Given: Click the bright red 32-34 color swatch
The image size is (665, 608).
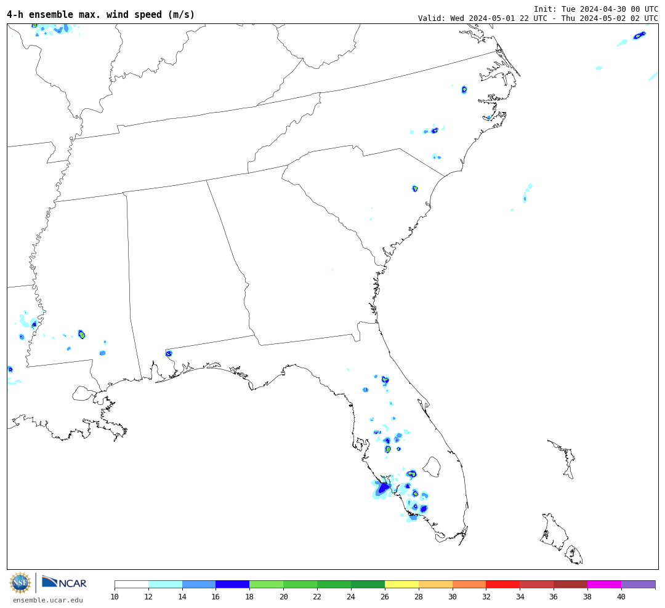Looking at the screenshot, I should tap(503, 585).
